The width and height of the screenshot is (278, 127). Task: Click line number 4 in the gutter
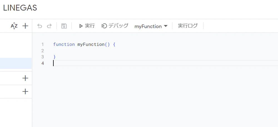[43, 63]
